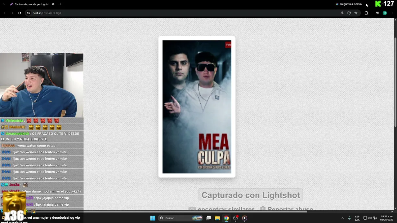Click the cast/install icon beside the zoom magnifier
Viewport: 397px width, 223px height.
point(349,13)
